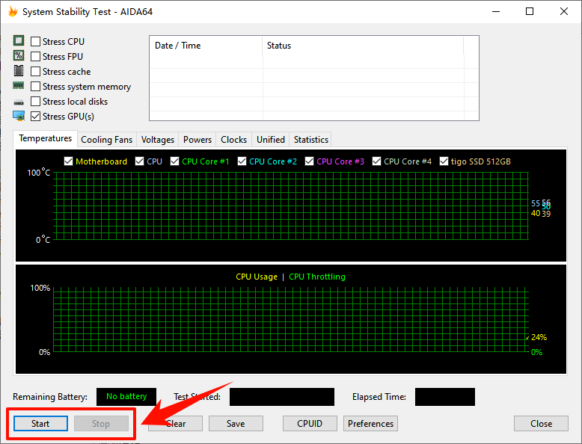This screenshot has width=582, height=444.
Task: Click the disk drive icon beside local disks
Action: coord(19,102)
